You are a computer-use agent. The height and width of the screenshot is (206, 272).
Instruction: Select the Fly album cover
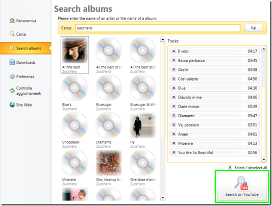pos(143,125)
